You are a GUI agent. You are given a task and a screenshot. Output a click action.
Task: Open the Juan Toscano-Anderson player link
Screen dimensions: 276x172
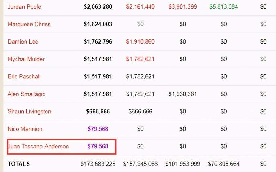pyautogui.click(x=38, y=147)
